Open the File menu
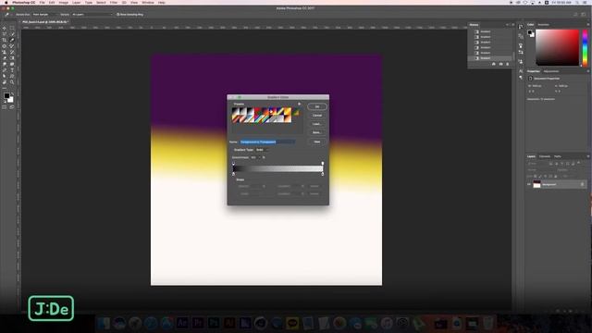This screenshot has height=333, width=592. tap(42, 2)
